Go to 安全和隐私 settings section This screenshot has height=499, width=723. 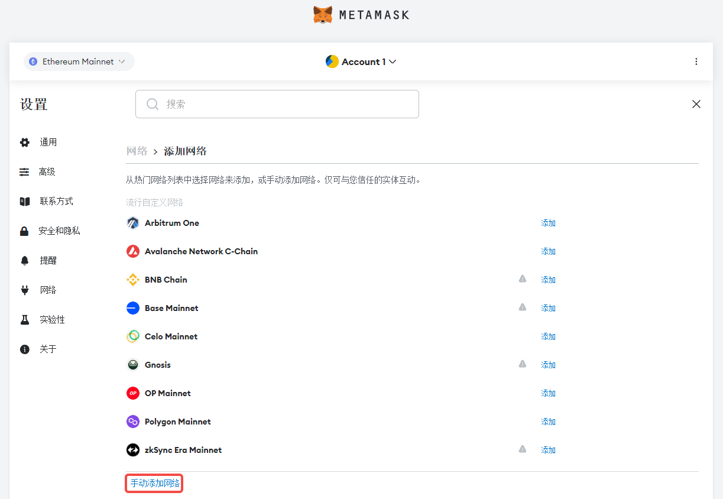coord(59,231)
